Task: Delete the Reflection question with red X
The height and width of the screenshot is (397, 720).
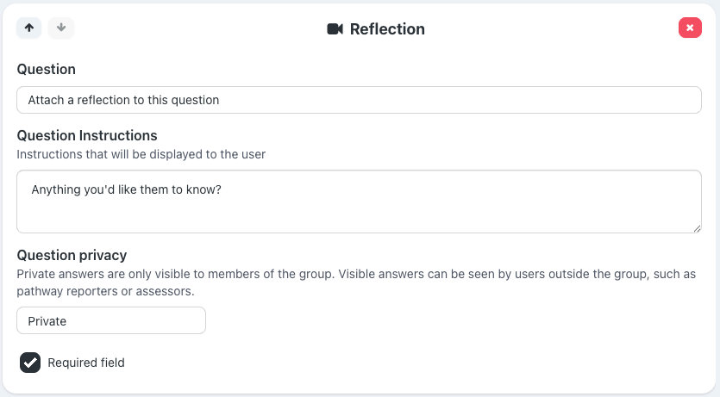Action: (690, 28)
